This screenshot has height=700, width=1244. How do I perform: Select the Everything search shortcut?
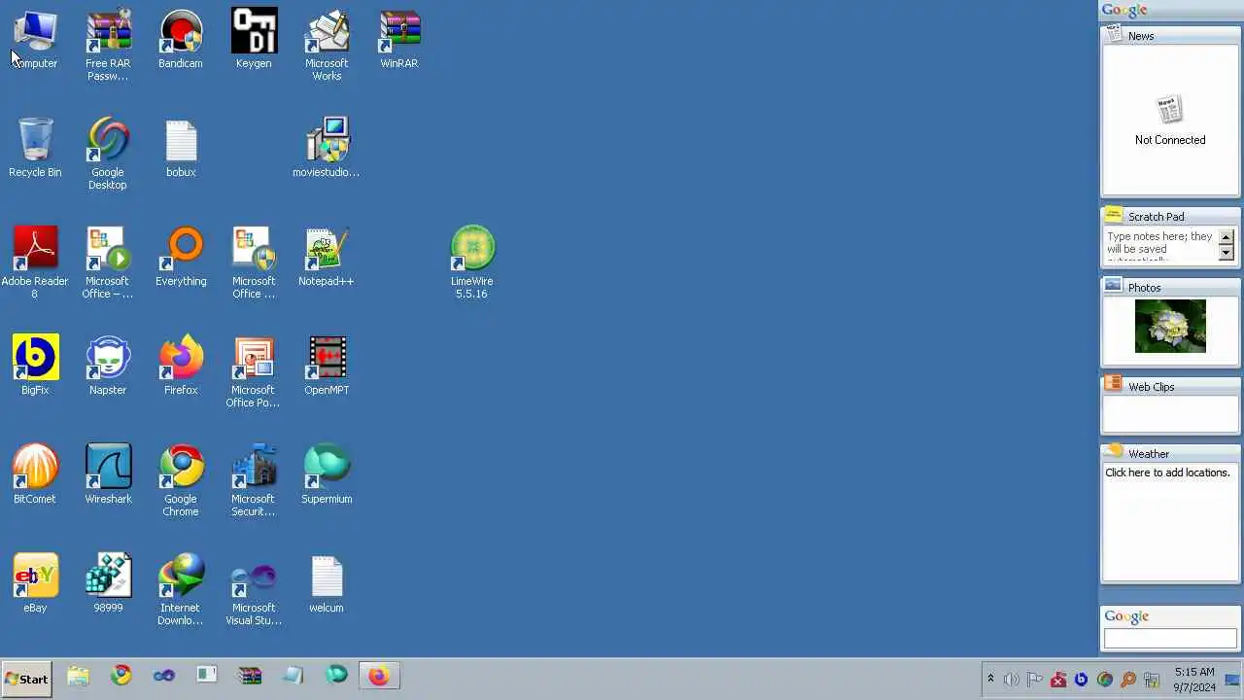pyautogui.click(x=181, y=257)
